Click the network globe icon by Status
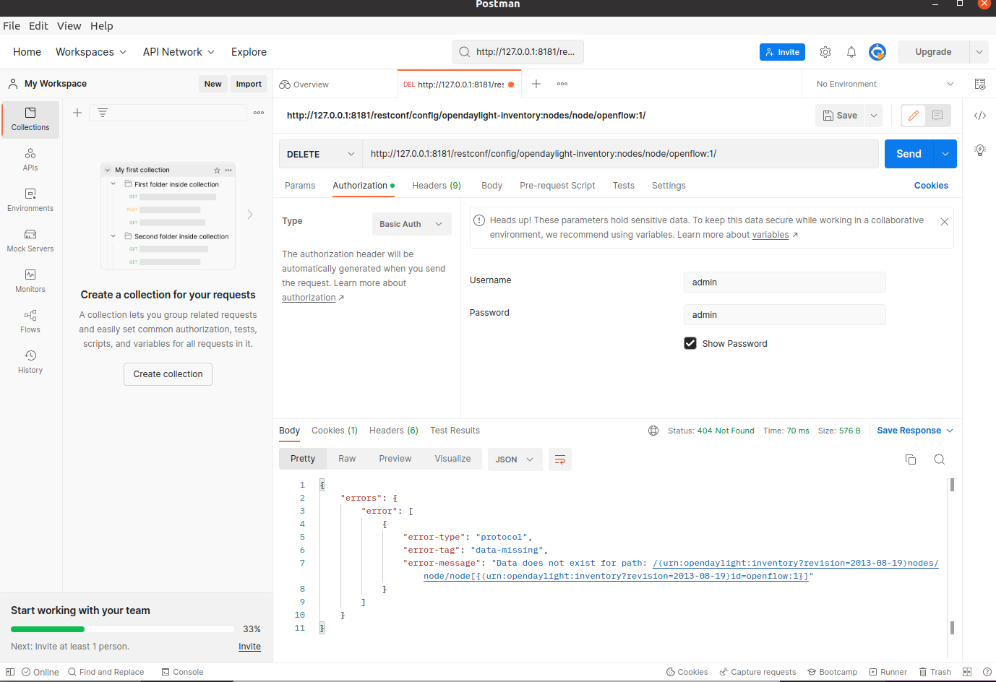996x682 pixels. click(x=653, y=431)
